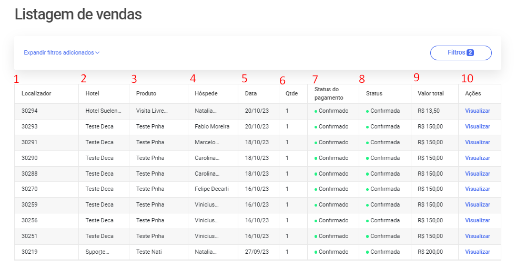The width and height of the screenshot is (516, 270).
Task: Click the Localizador column header
Action: (x=36, y=93)
